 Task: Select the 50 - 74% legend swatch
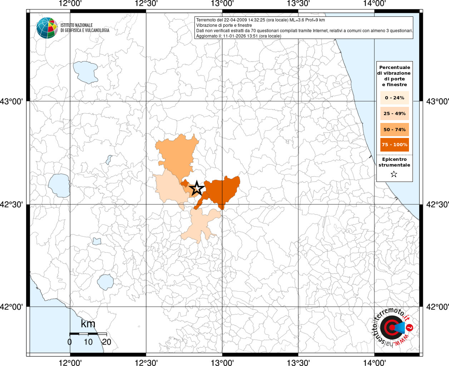point(394,129)
